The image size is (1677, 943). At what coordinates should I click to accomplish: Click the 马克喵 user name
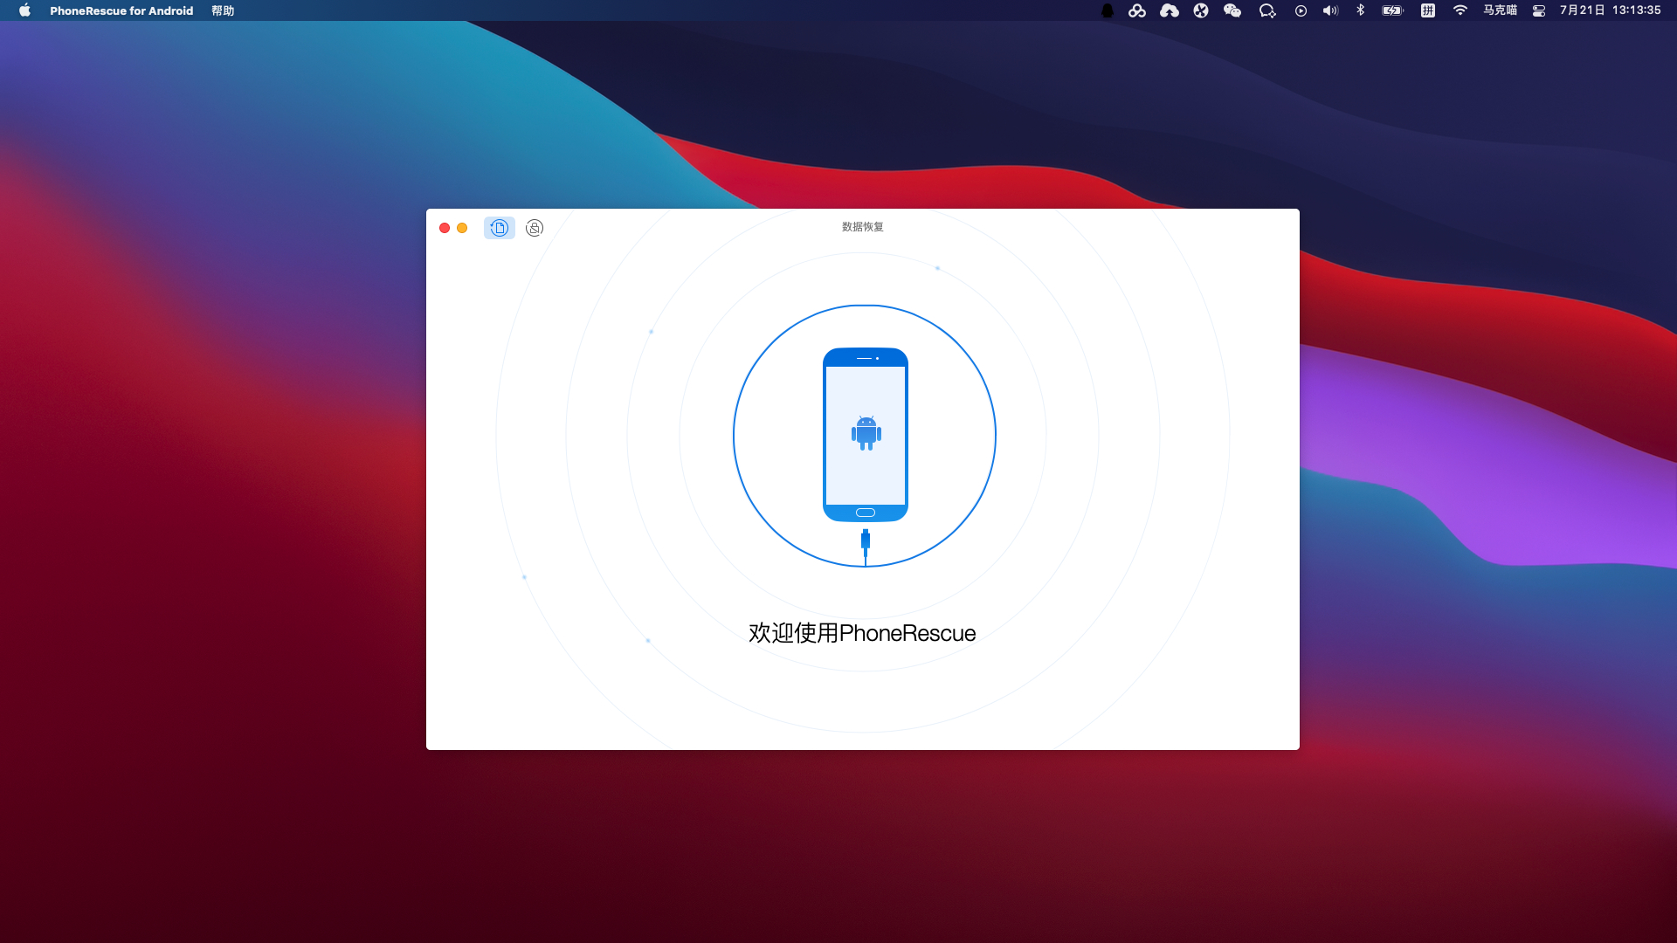(1500, 10)
